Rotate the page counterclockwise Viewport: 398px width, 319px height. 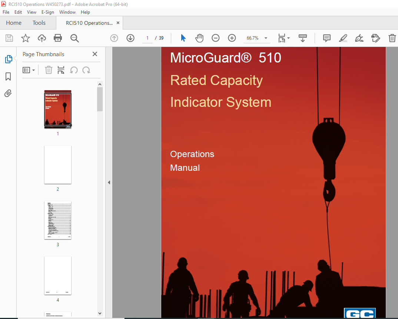[74, 70]
